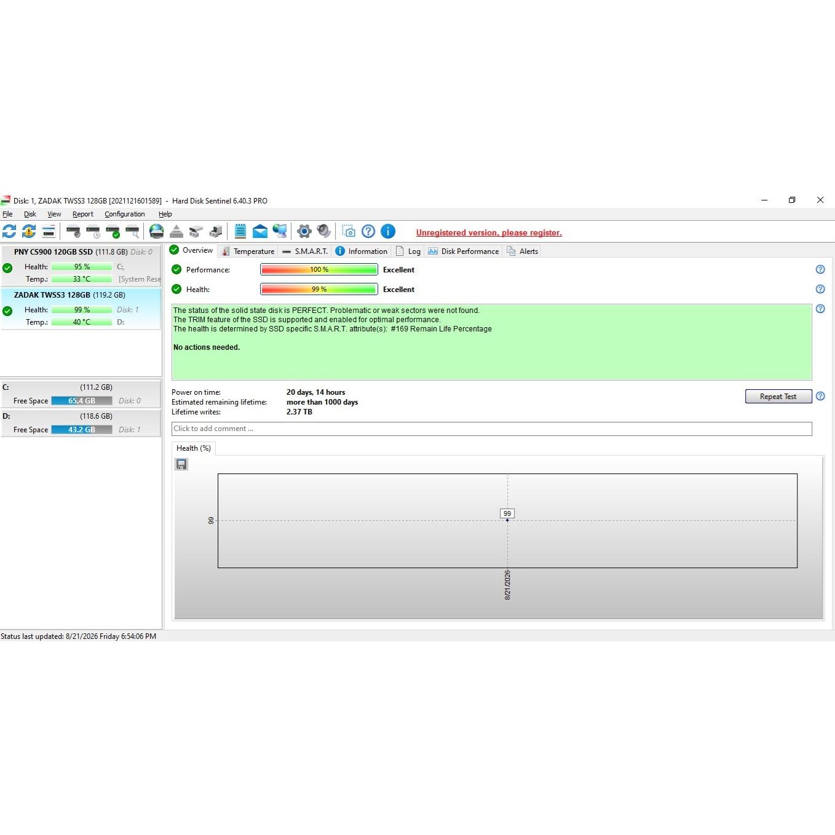835x835 pixels.
Task: Click the envelope email toolbar icon
Action: point(260,231)
